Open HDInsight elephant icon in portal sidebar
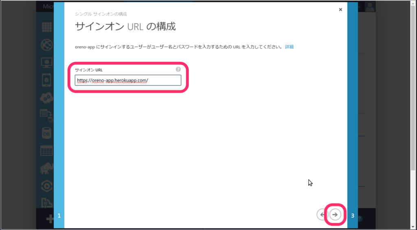This screenshot has height=230, width=417. [x=47, y=169]
